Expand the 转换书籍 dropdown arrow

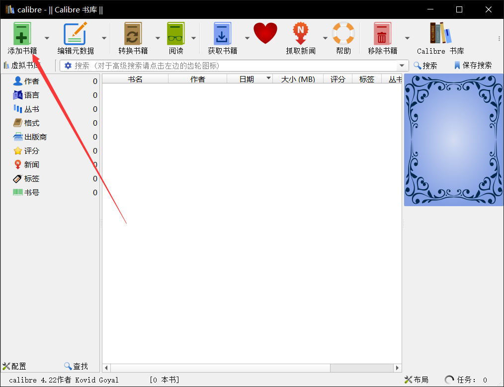pyautogui.click(x=158, y=38)
